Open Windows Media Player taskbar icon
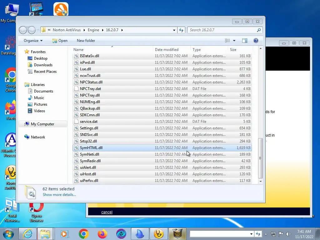 tap(64, 234)
